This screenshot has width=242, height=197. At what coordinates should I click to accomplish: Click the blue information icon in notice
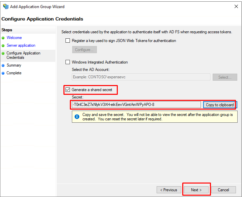[x=77, y=117]
